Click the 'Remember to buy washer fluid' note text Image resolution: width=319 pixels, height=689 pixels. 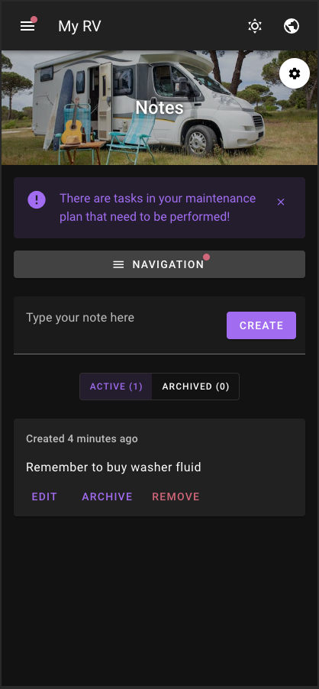(x=113, y=467)
